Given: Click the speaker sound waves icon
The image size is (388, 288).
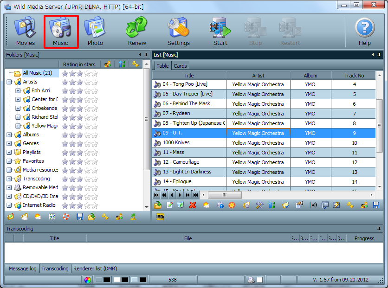Looking at the screenshot, I should click(x=313, y=205).
